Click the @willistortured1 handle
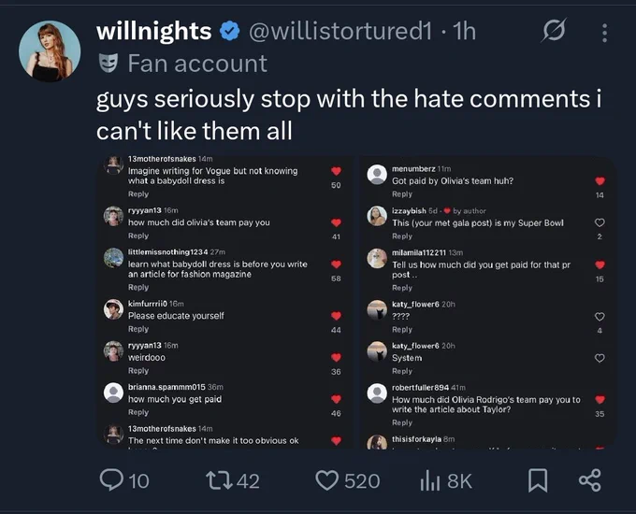The height and width of the screenshot is (514, 636). coord(340,31)
